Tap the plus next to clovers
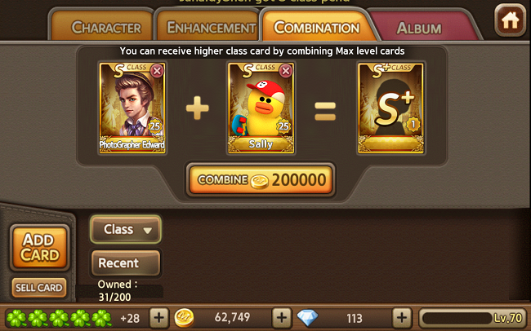This screenshot has width=531, height=331. click(159, 318)
